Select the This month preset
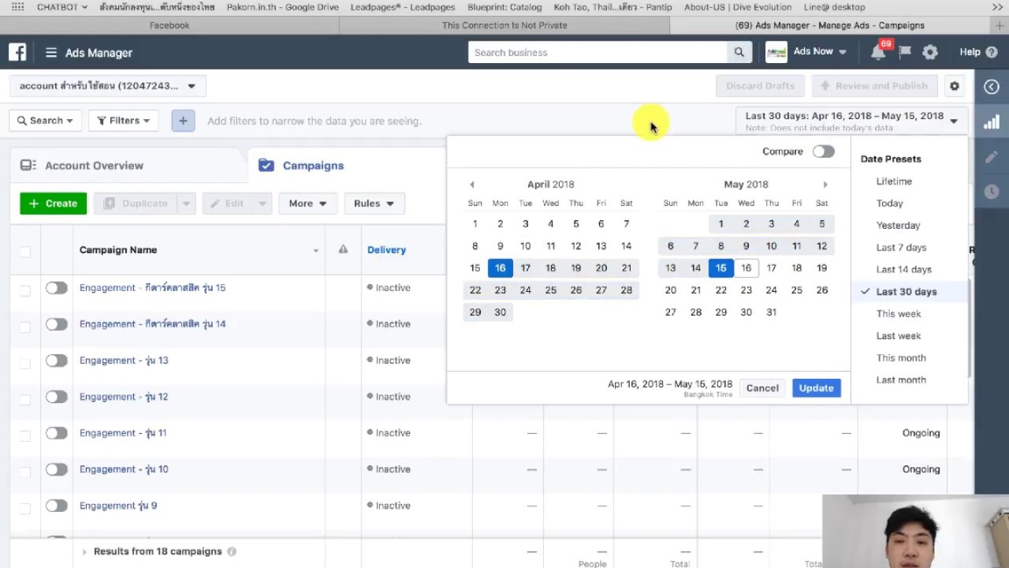The height and width of the screenshot is (568, 1009). pos(901,358)
